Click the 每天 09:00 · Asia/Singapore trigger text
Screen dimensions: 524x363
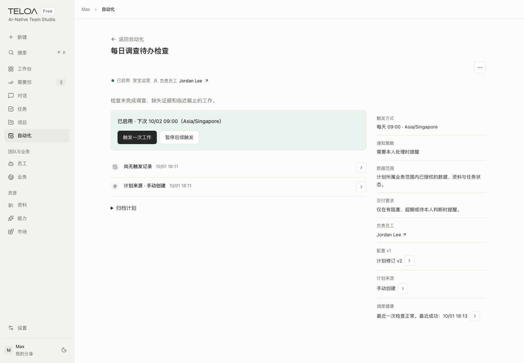tap(407, 127)
